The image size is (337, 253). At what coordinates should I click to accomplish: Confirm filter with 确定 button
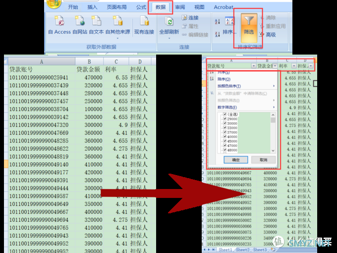236,160
